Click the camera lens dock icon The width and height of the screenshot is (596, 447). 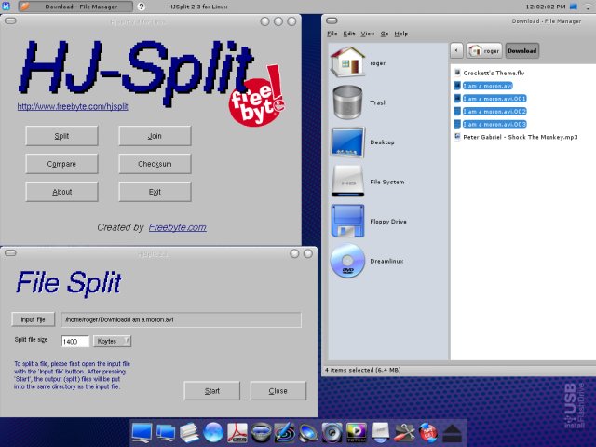click(x=261, y=432)
